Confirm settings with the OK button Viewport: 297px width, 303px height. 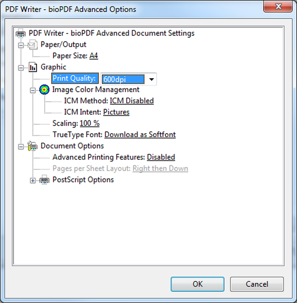197,284
